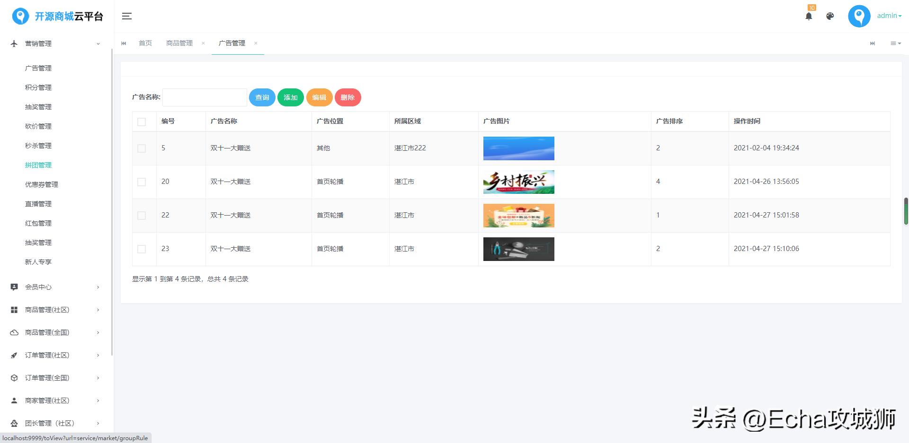
Task: Toggle the sidebar with the hamburger icon
Action: point(126,16)
